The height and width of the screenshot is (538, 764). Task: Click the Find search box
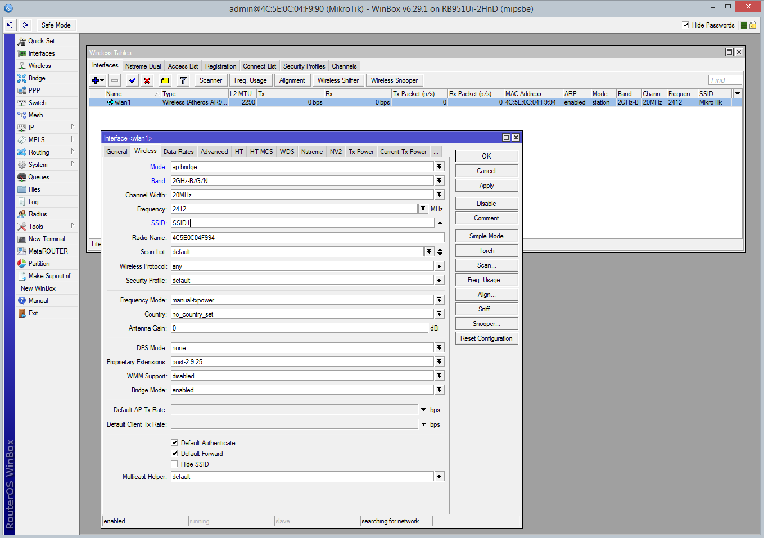pyautogui.click(x=725, y=80)
